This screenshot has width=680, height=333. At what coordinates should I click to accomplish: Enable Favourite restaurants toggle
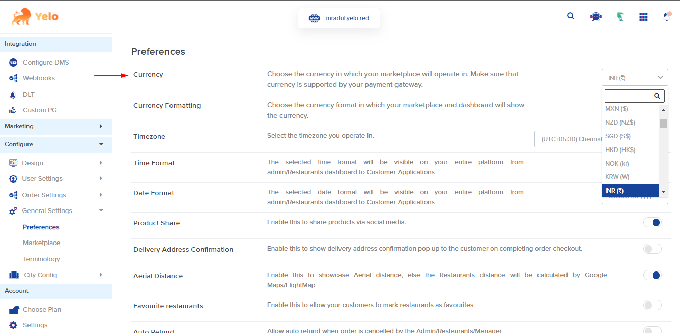(x=652, y=305)
